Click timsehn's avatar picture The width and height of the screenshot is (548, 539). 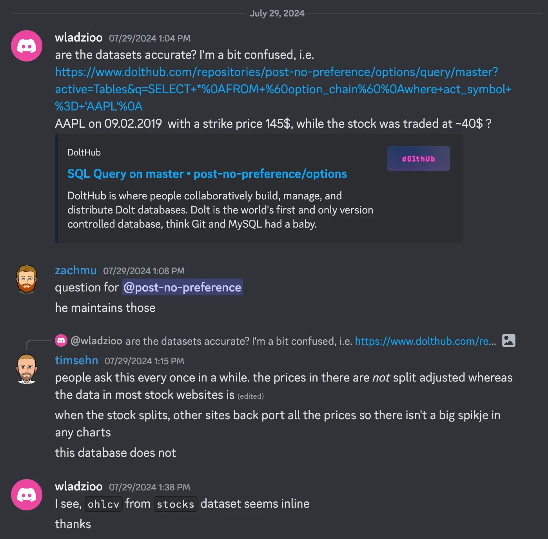click(x=26, y=369)
